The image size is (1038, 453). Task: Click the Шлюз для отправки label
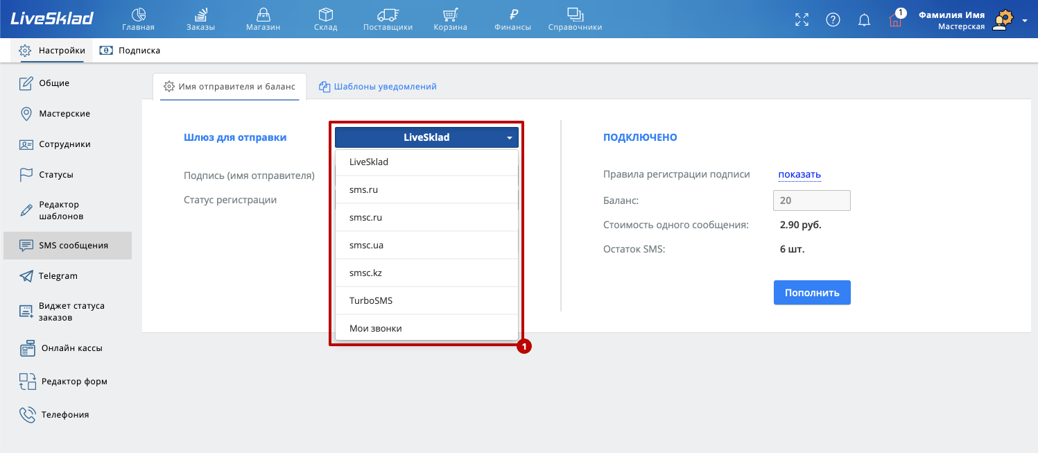(235, 137)
